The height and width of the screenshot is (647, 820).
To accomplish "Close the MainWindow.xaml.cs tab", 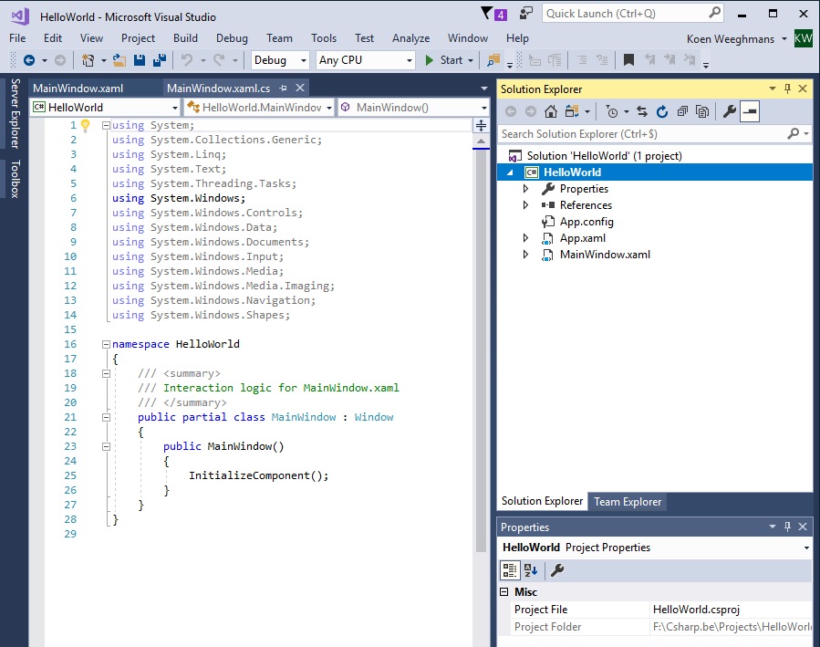I will (300, 88).
